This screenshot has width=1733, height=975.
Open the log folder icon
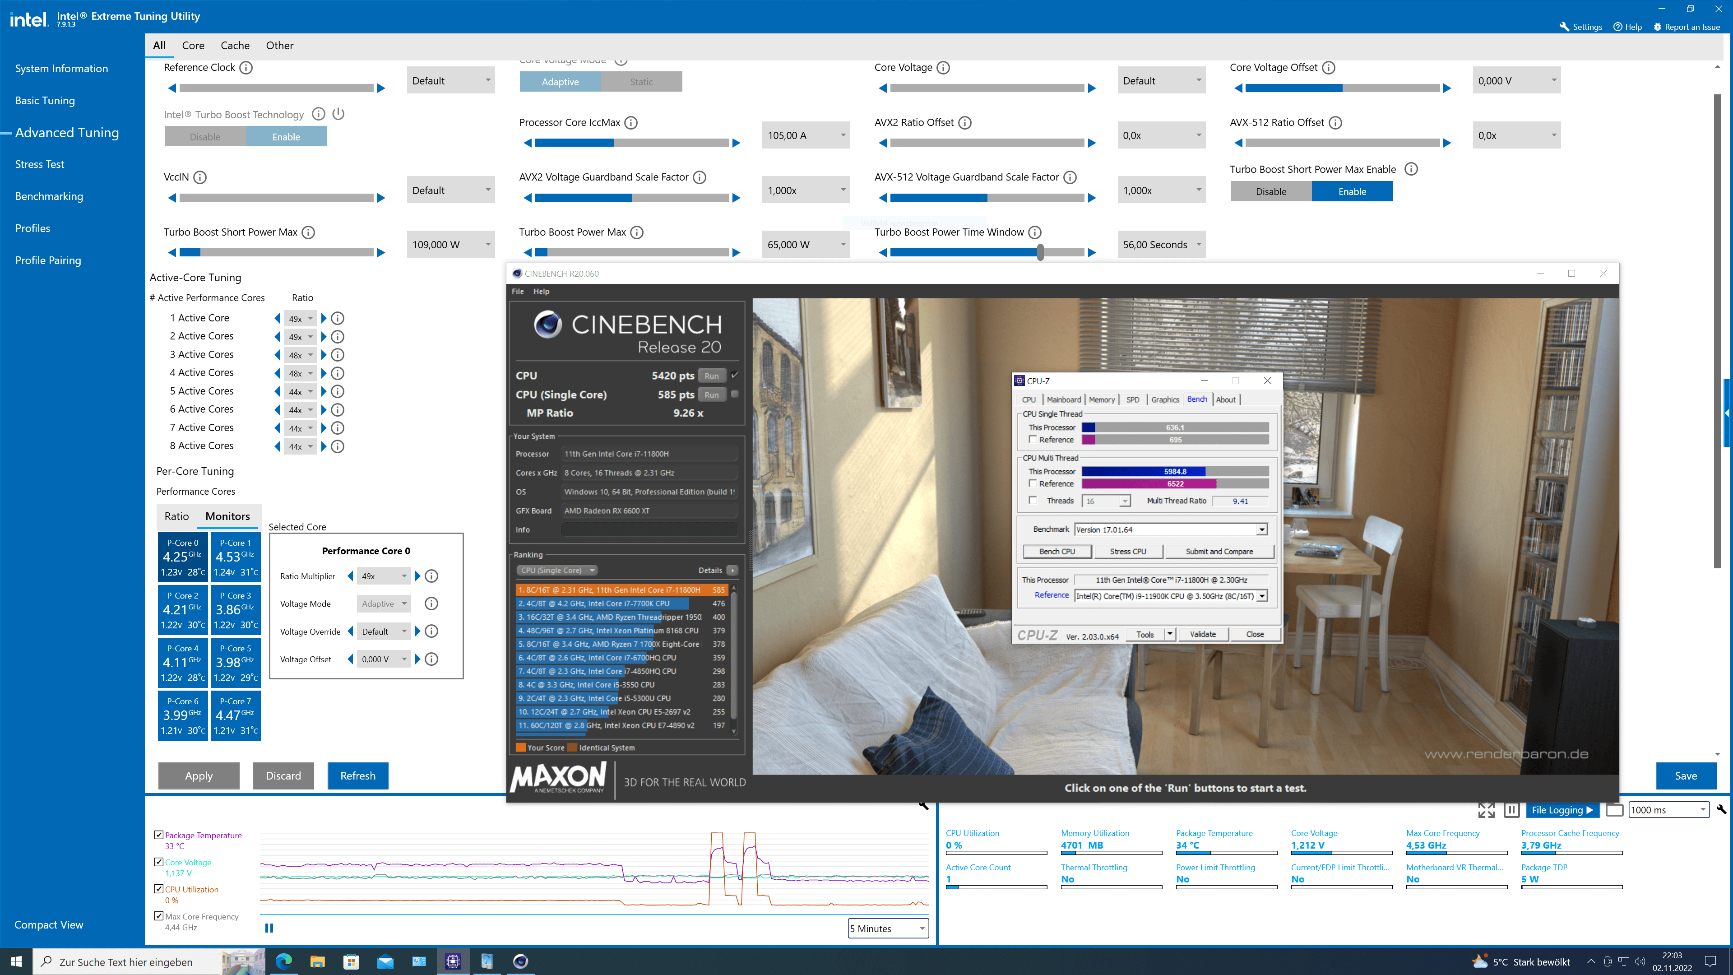pyautogui.click(x=1615, y=810)
